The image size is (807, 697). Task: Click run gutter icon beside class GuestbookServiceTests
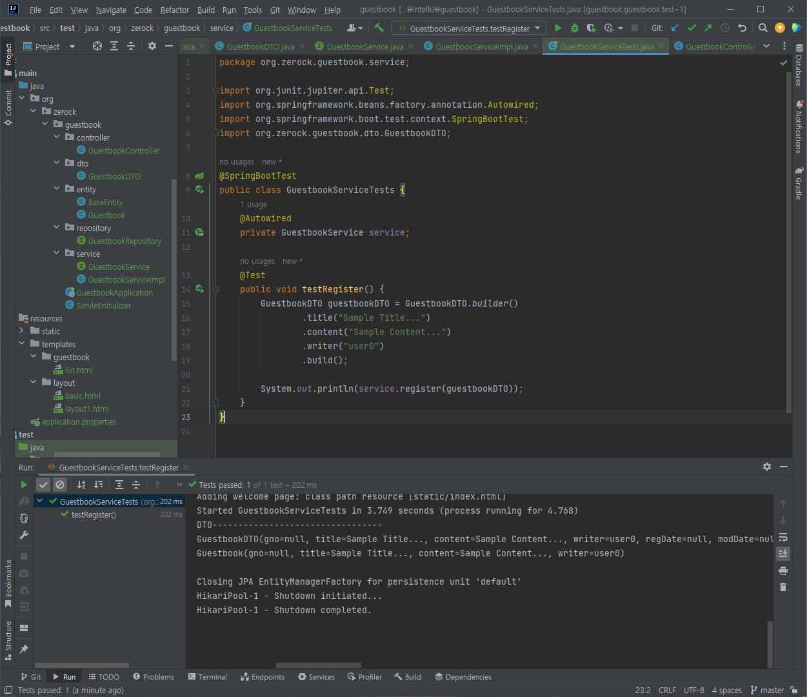click(199, 190)
